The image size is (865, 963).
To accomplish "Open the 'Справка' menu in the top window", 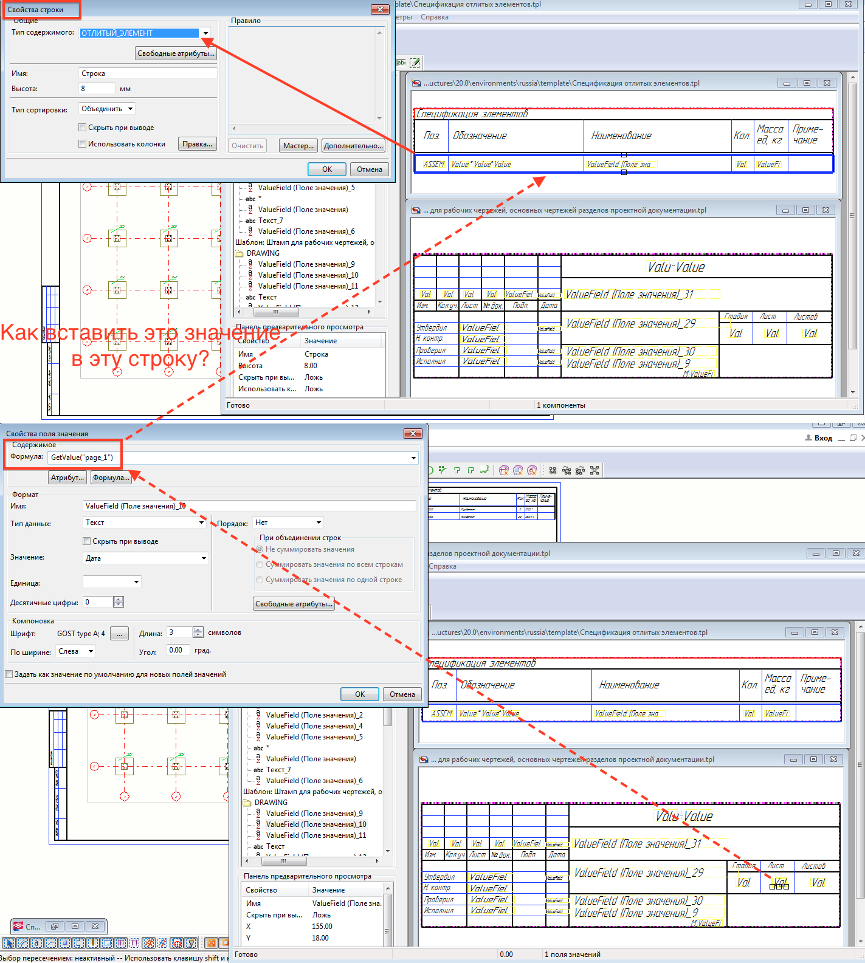I will coord(435,17).
